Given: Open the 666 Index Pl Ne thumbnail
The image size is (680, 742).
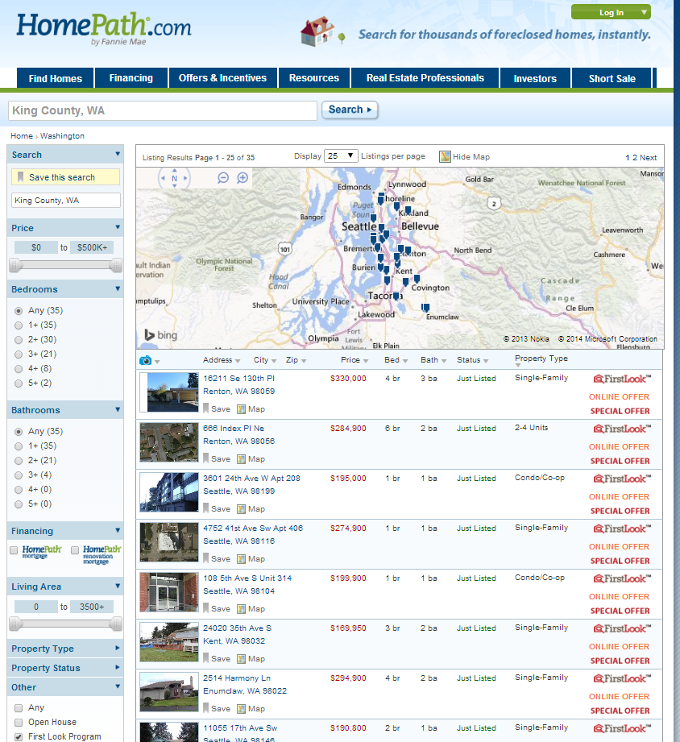Looking at the screenshot, I should (x=169, y=442).
